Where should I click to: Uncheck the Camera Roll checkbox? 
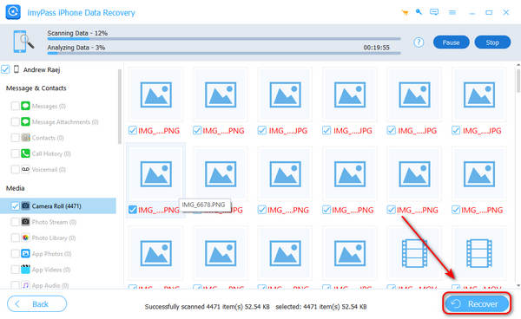tap(15, 206)
